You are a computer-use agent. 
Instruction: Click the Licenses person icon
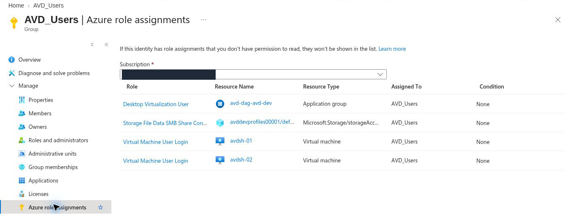pos(22,194)
